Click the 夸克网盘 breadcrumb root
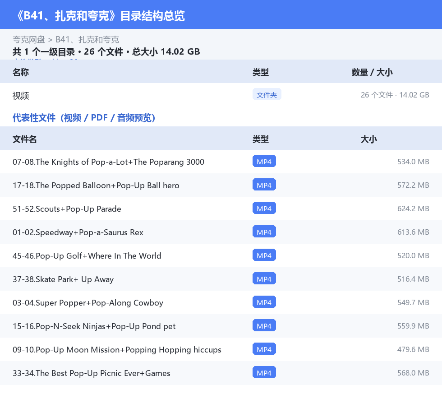 29,40
